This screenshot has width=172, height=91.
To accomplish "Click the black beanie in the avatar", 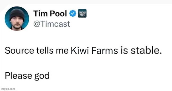I will (x=17, y=14).
